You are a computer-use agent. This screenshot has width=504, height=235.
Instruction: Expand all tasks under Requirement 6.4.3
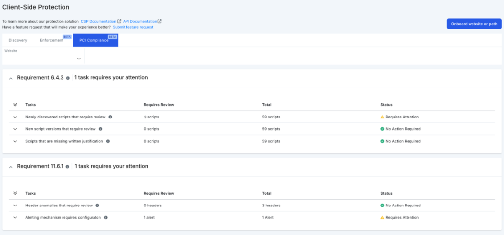(x=15, y=105)
